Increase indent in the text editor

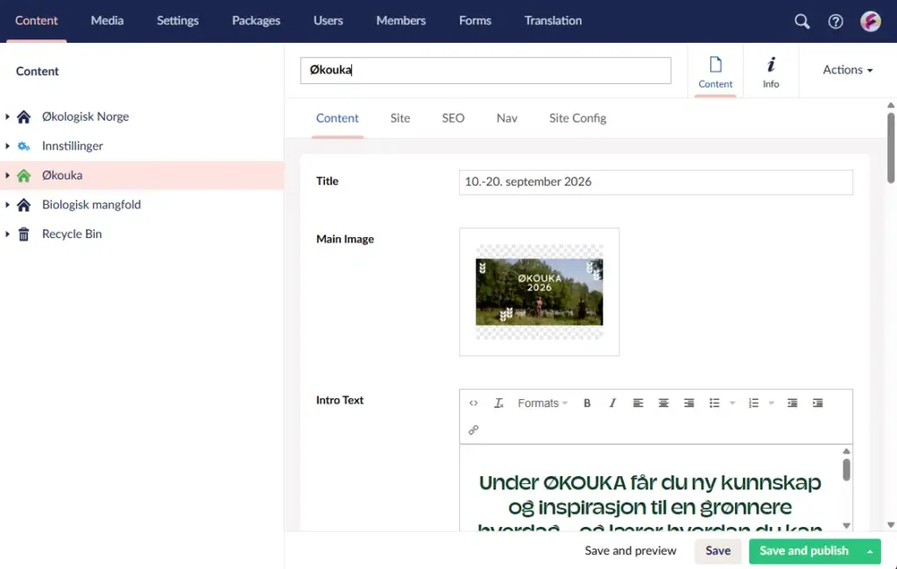tap(817, 404)
